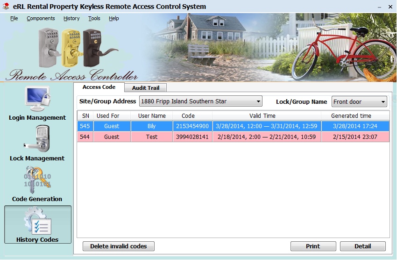
Task: Open the Tools menu
Action: tap(94, 18)
